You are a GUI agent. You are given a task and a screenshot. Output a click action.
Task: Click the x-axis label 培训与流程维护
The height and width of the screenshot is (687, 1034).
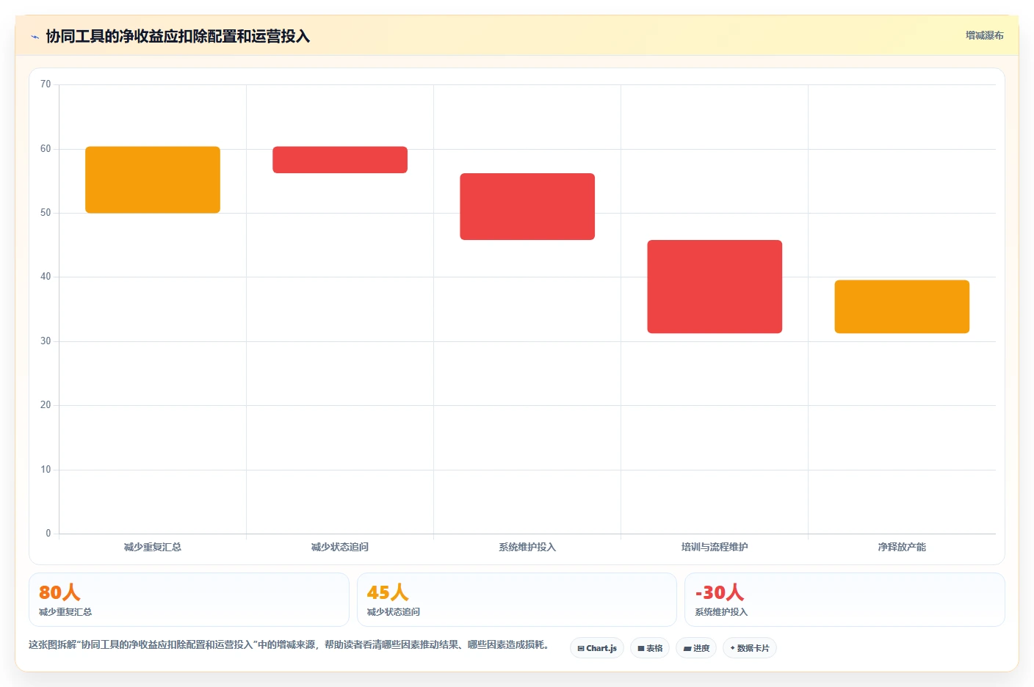tap(715, 547)
